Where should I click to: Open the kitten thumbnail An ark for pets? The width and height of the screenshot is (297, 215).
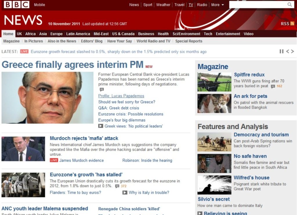(x=214, y=103)
